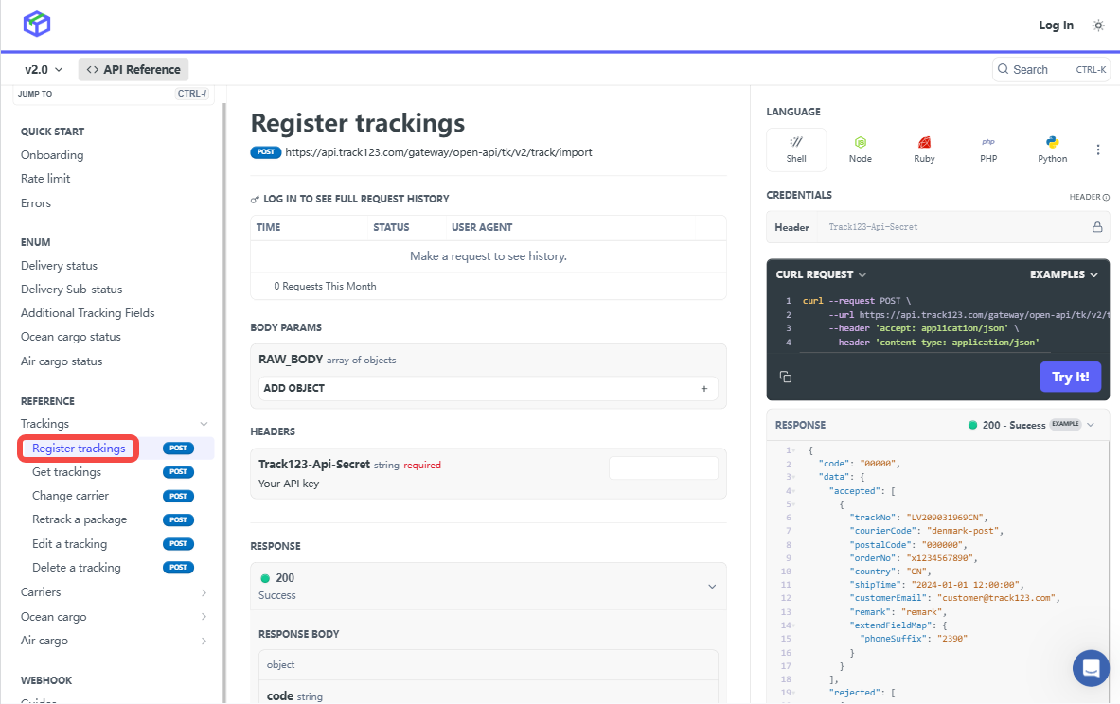
Task: Open the CURL REQUEST dropdown
Action: point(821,275)
